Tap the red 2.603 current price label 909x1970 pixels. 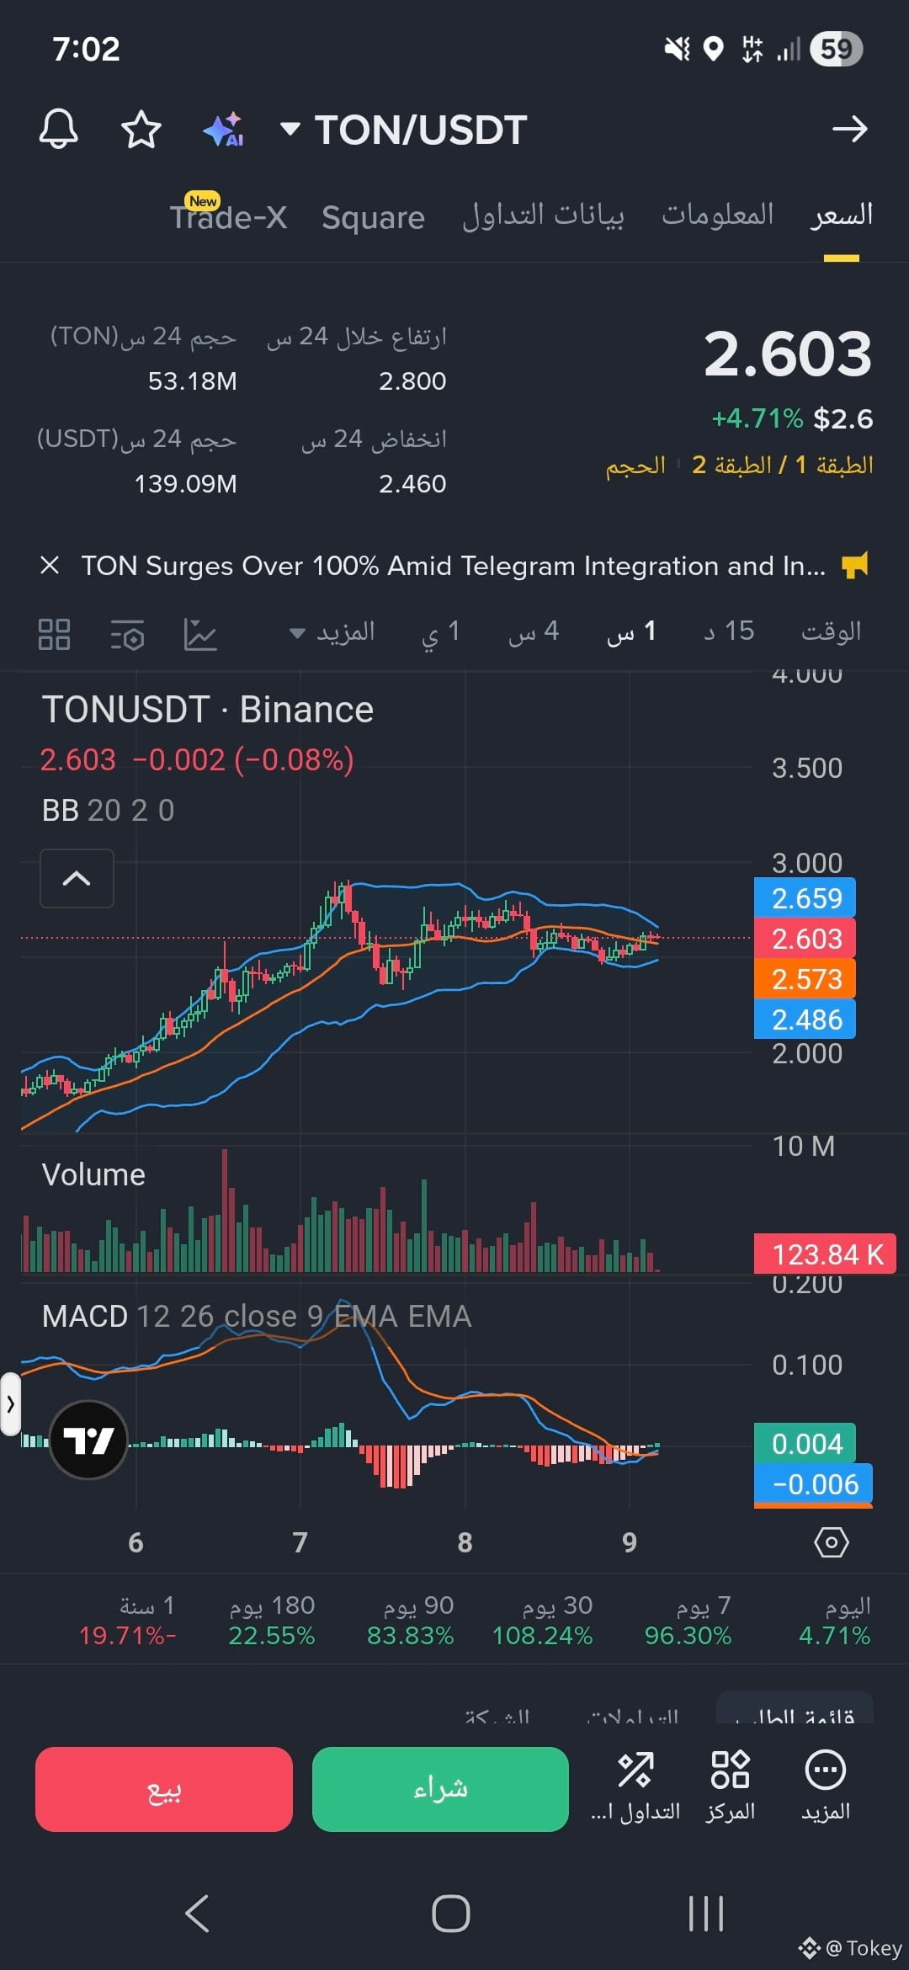[x=805, y=939]
